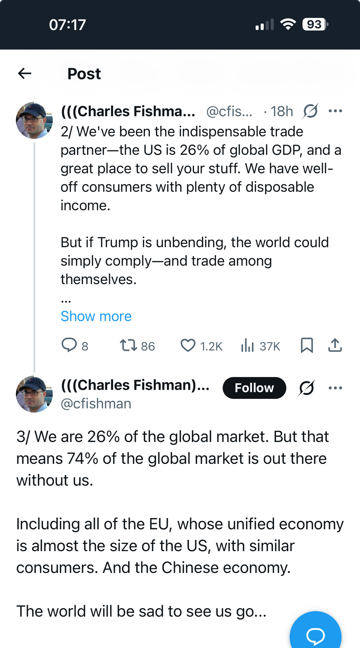Tap the Post header title
360x648 pixels.
click(84, 74)
